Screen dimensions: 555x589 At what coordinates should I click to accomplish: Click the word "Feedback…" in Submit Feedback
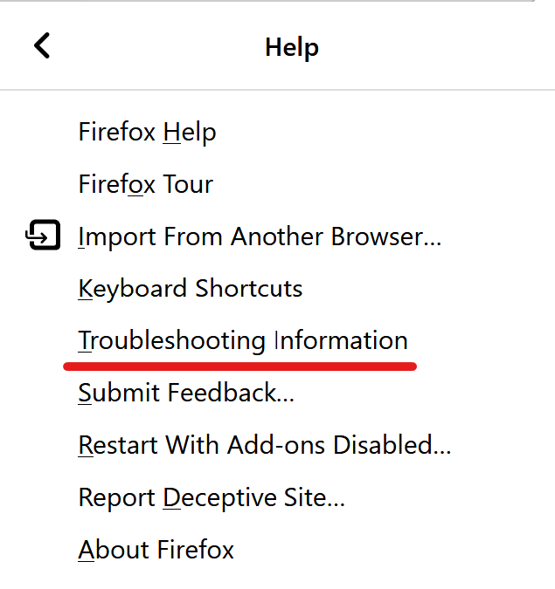point(239,393)
